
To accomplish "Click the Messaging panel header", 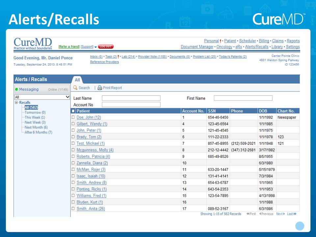I will (x=42, y=89).
